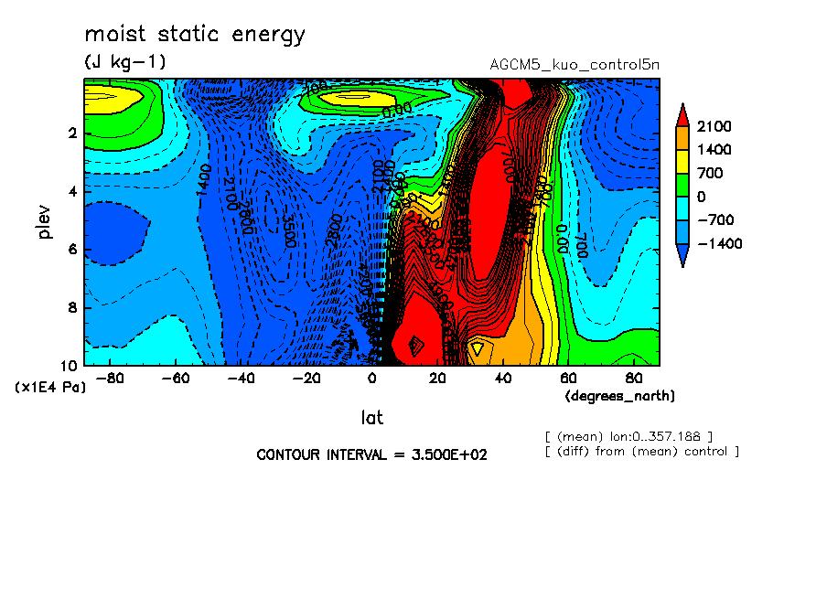Click the pressure tick label '6'
Viewport: 827px width, 598px height.
click(x=72, y=249)
